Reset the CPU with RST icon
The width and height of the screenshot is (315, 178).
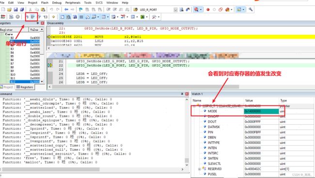click(x=3, y=17)
